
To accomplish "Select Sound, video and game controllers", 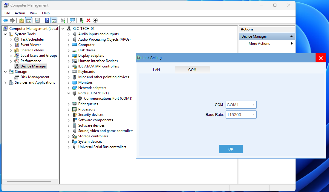I will [x=106, y=131].
